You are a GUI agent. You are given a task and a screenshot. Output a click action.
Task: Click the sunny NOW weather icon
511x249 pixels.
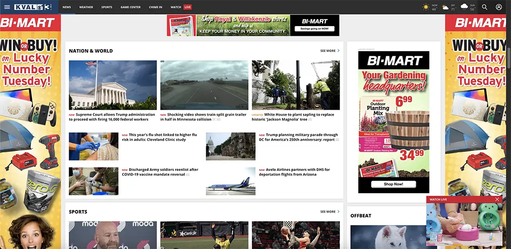coord(426,7)
